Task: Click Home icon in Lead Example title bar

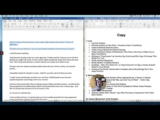Action: (x=19, y=18)
